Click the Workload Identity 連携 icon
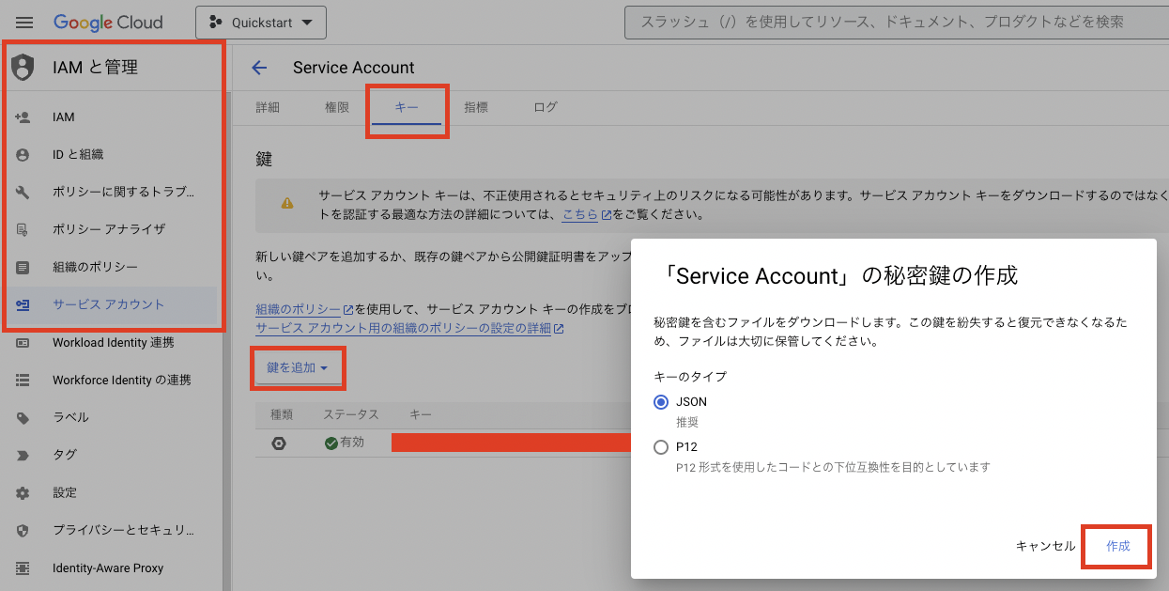Viewport: 1169px width, 591px height. click(x=23, y=343)
